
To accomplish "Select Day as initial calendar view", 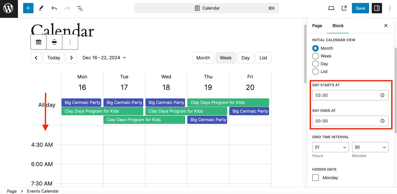I will point(315,64).
